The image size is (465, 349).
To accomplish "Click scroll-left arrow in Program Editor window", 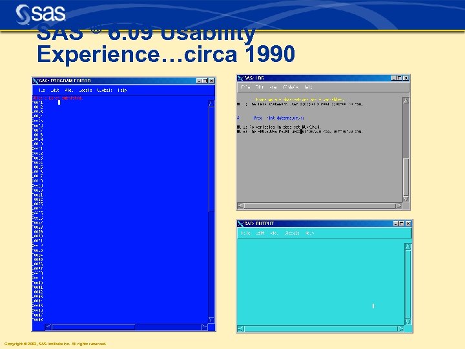I will click(x=48, y=327).
